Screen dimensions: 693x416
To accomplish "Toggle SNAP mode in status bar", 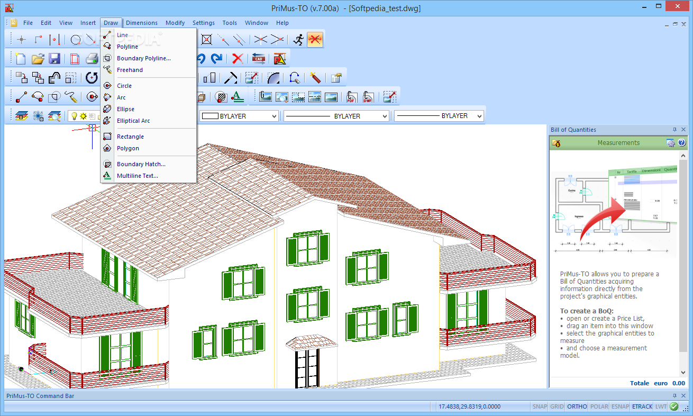I will point(540,406).
